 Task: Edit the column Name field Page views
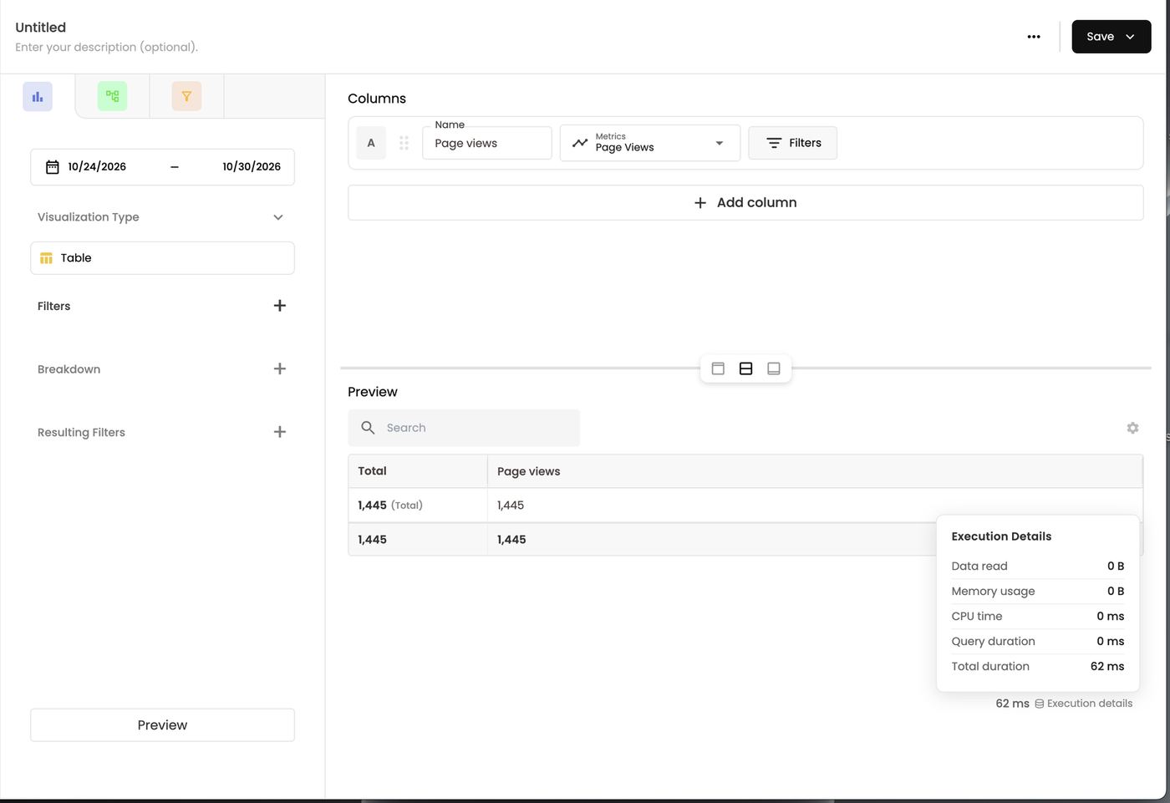click(x=487, y=143)
